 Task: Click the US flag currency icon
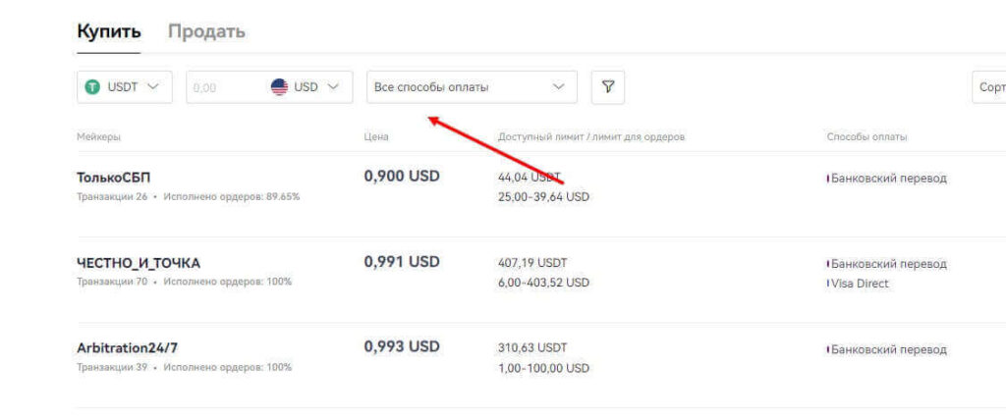(x=279, y=87)
